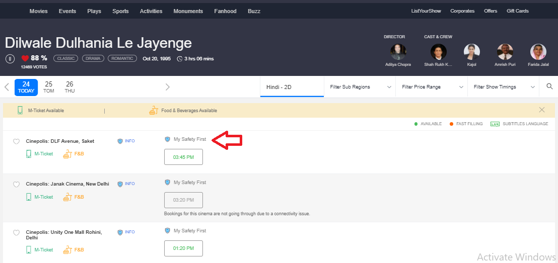Book the 01:20 PM showtime
558x263 pixels.
tap(183, 248)
